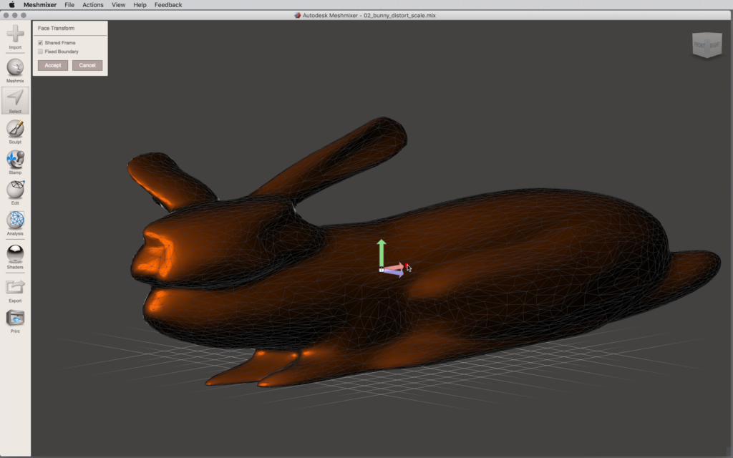Uncheck the Shared Frame checkbox
Screen dimensions: 733x458
coord(41,43)
